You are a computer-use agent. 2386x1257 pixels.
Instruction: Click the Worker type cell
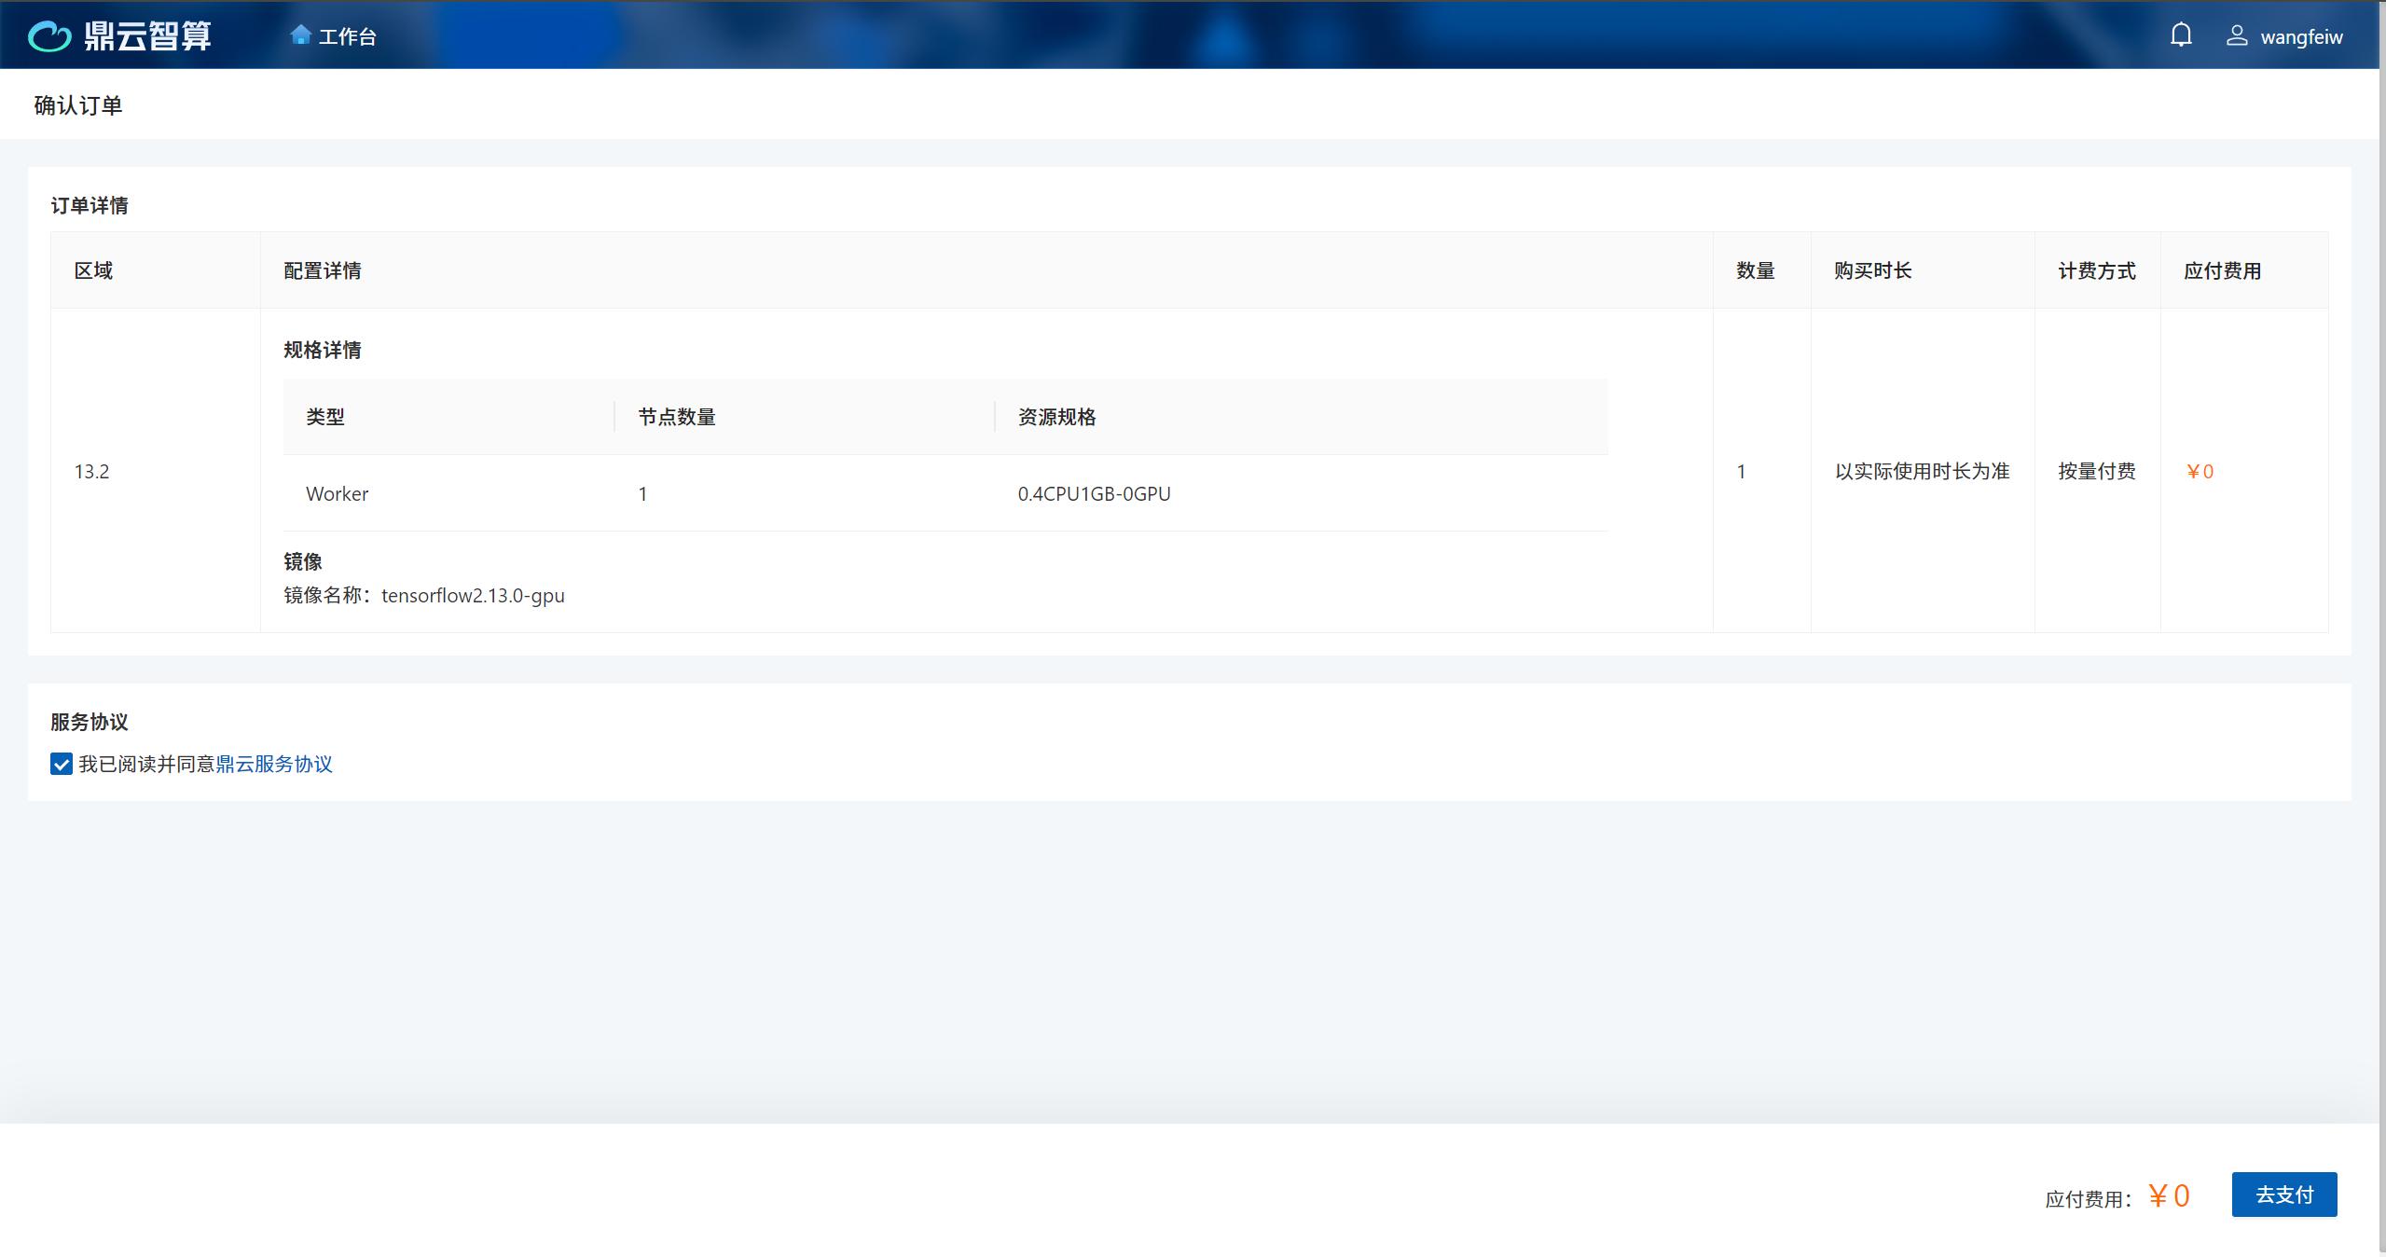tap(337, 494)
